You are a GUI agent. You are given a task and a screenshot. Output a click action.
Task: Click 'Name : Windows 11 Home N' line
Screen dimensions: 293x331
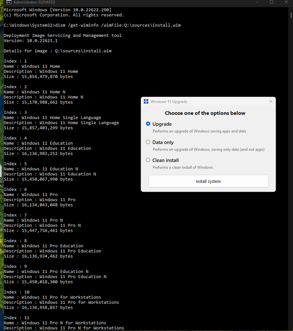point(34,92)
